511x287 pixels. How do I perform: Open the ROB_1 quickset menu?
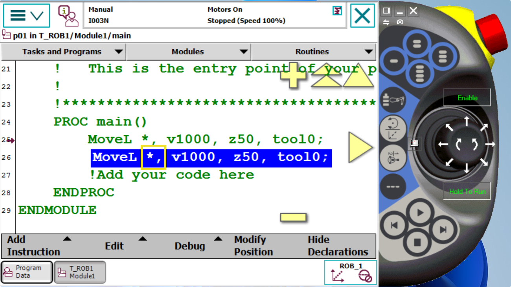point(350,272)
